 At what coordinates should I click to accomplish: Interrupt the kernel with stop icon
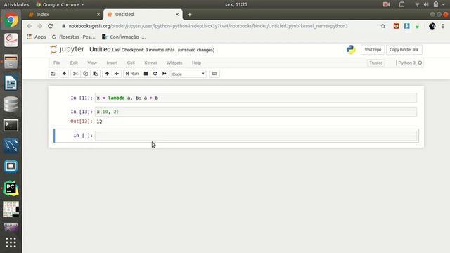146,74
